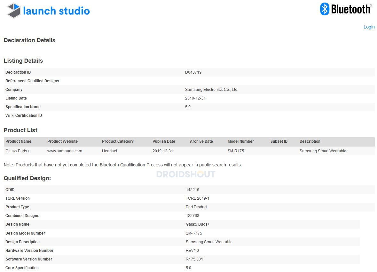Click the Product Category column header
Image resolution: width=377 pixels, height=272 pixels.
tap(118, 141)
